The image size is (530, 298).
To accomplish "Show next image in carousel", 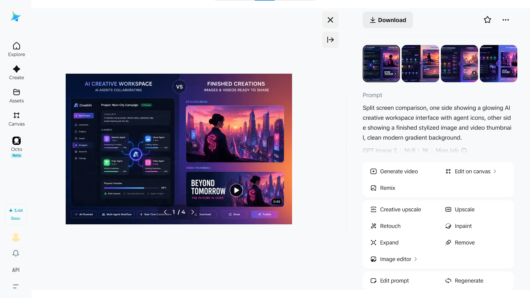I will click(x=193, y=212).
